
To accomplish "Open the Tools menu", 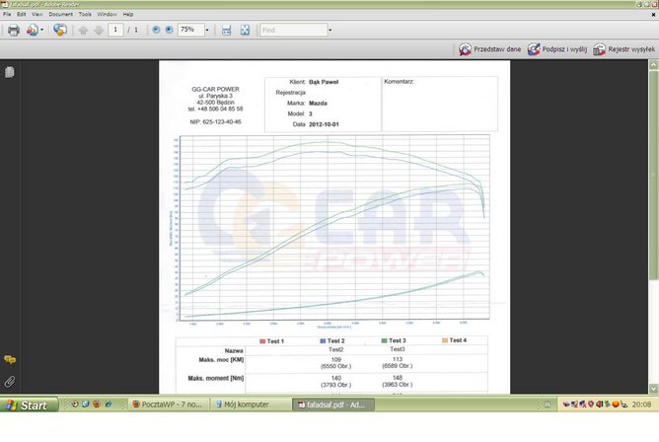I will coord(85,15).
